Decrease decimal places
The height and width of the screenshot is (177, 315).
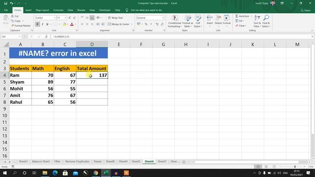pos(162,24)
